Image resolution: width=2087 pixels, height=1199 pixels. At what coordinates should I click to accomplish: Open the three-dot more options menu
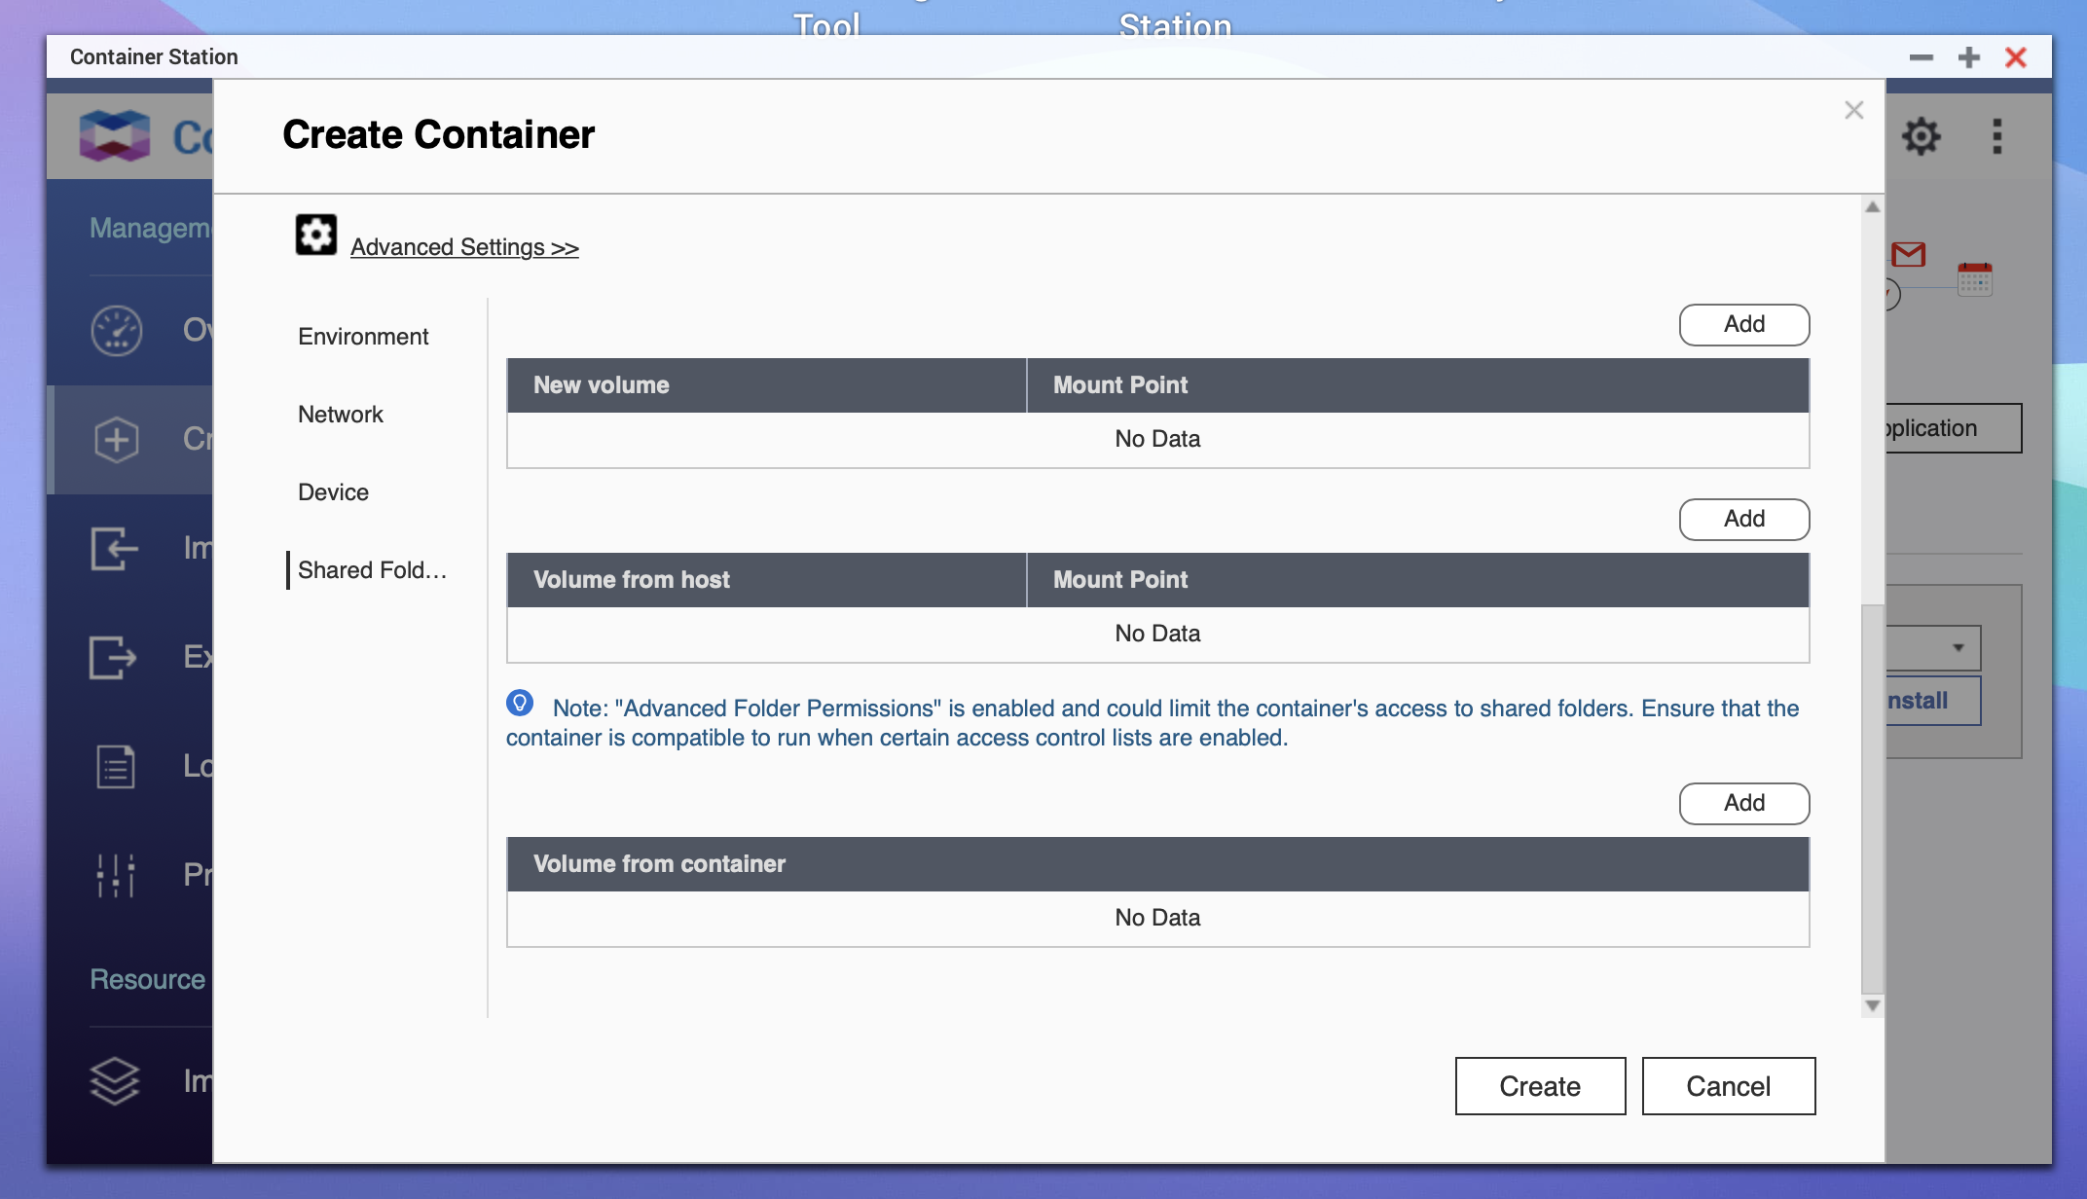pos(1997,136)
